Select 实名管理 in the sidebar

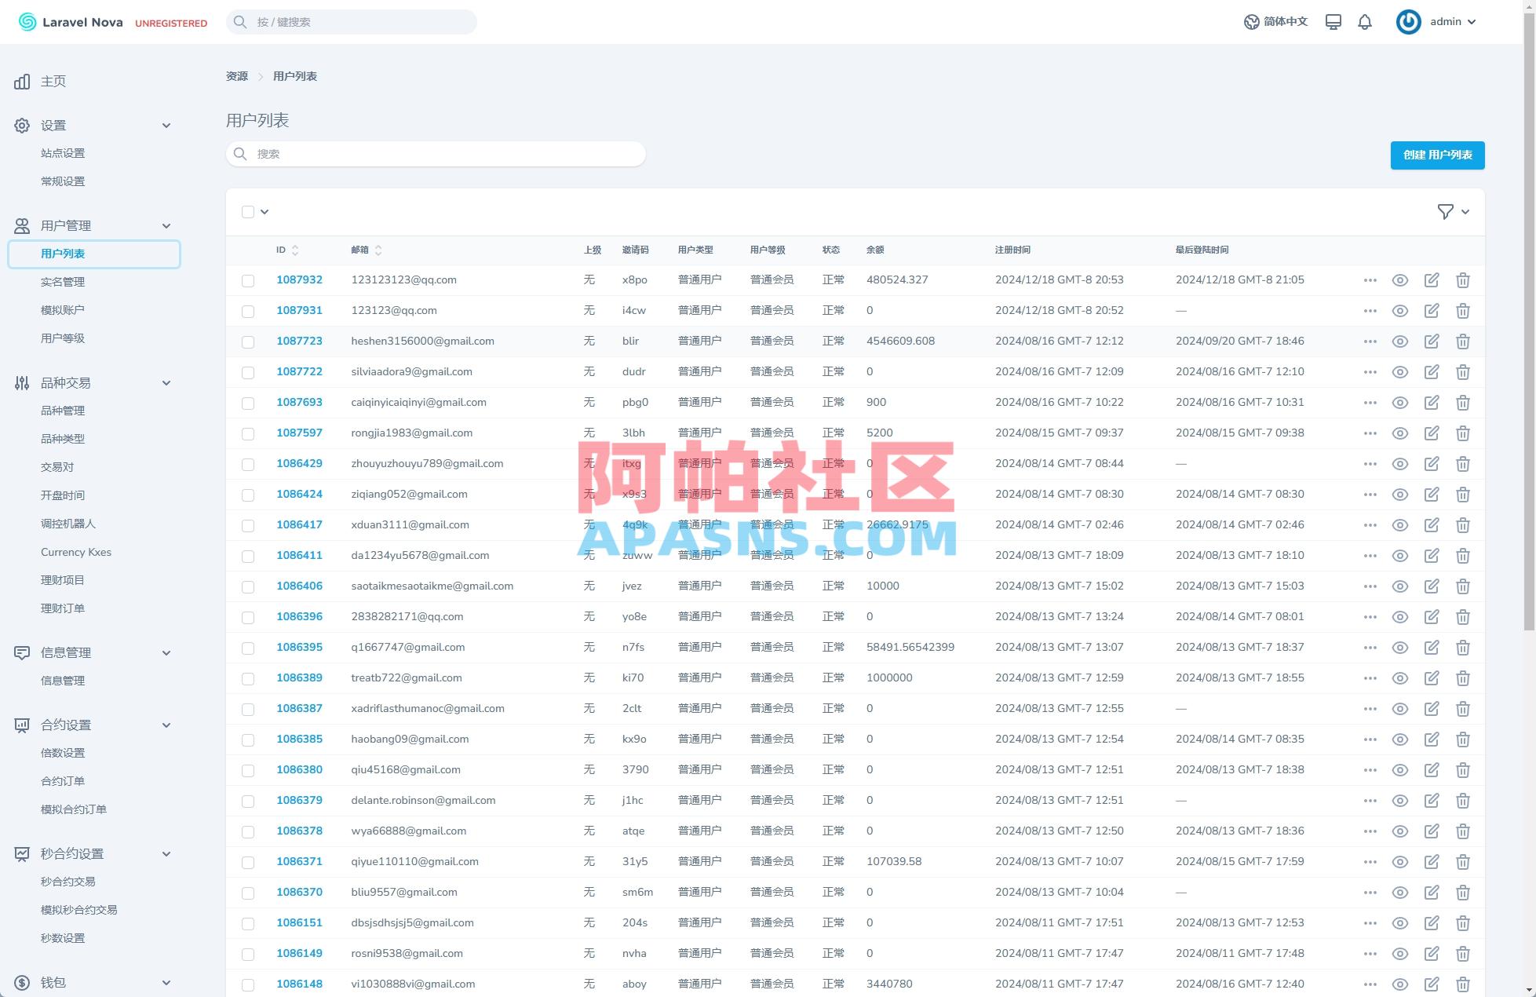63,281
